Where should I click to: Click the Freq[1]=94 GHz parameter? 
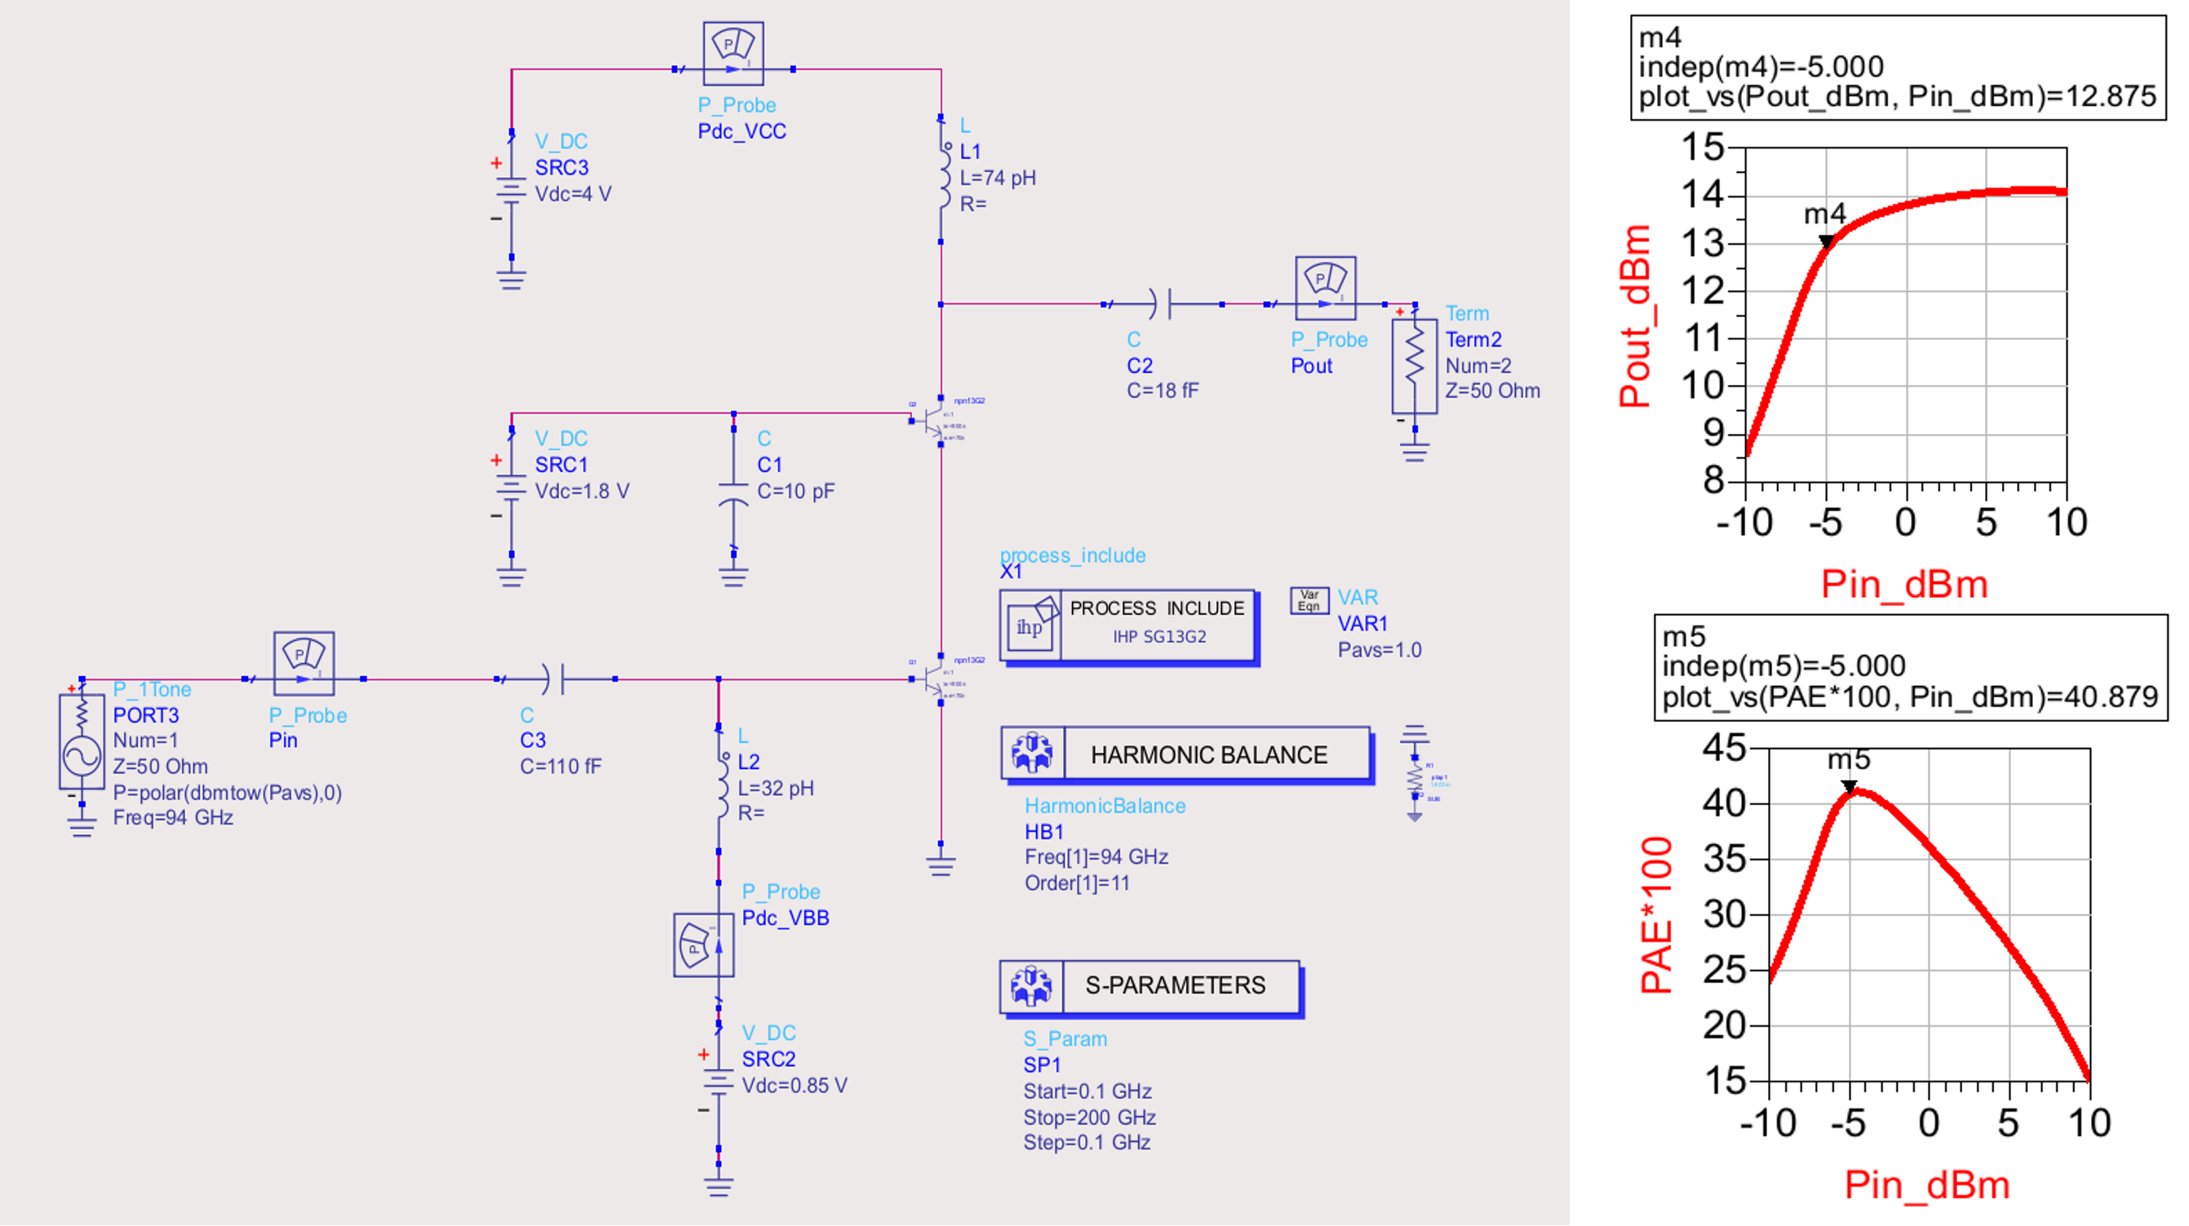tap(1096, 856)
